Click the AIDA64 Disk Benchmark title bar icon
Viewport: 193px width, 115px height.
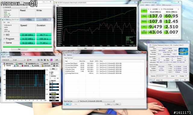click(64, 53)
